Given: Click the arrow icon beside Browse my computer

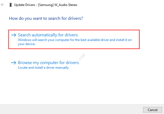Looking at the screenshot, I should (14, 63).
